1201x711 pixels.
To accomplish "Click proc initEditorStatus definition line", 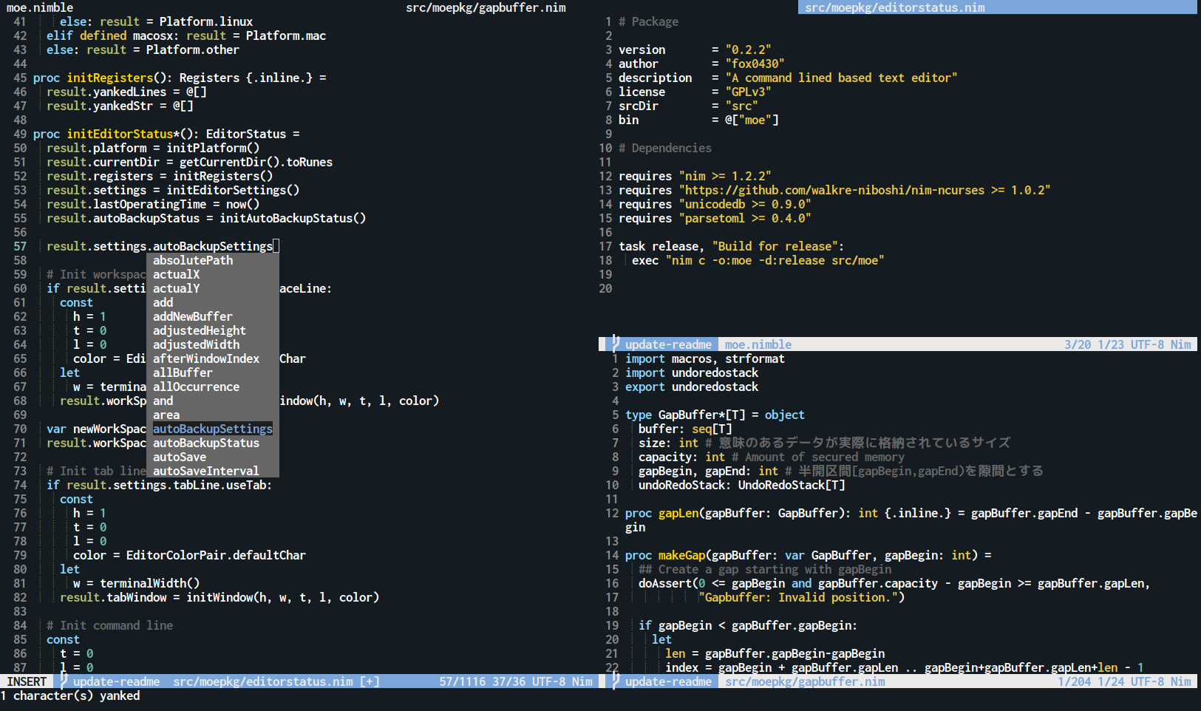I will click(166, 134).
